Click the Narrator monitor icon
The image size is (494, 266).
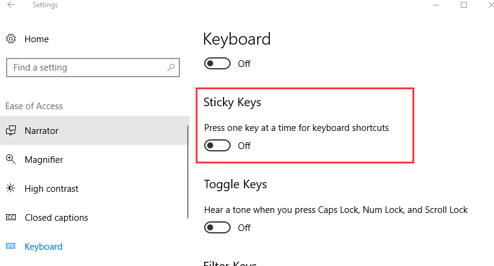(x=11, y=131)
